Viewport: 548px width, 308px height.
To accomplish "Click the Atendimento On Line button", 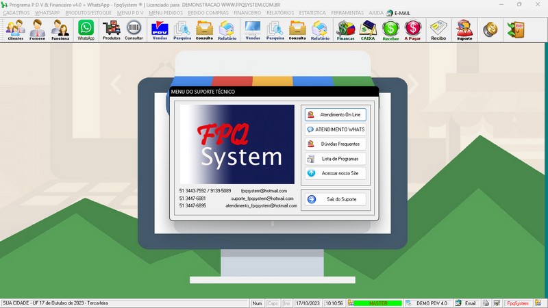I will click(336, 114).
